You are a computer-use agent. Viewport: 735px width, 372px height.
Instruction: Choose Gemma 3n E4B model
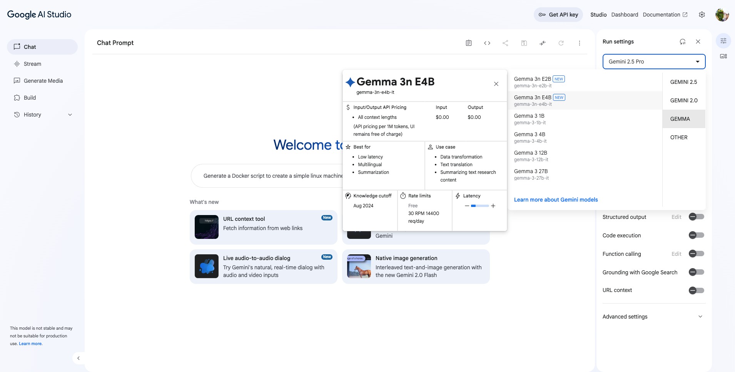585,100
